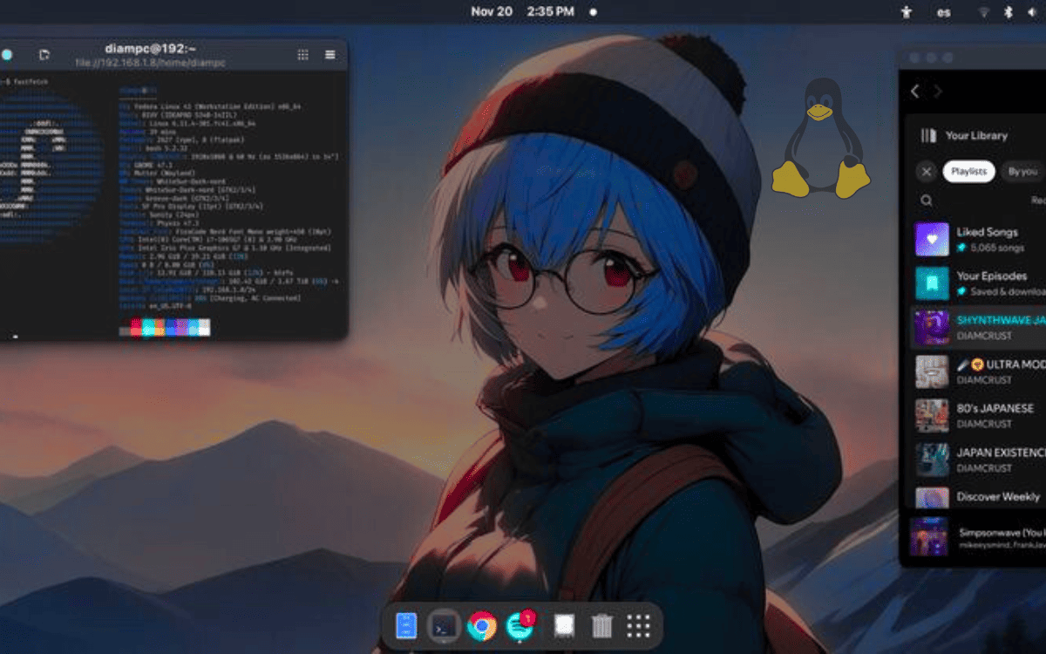Clear active filters with the X button
Screen dimensions: 1046x654
(x=927, y=171)
